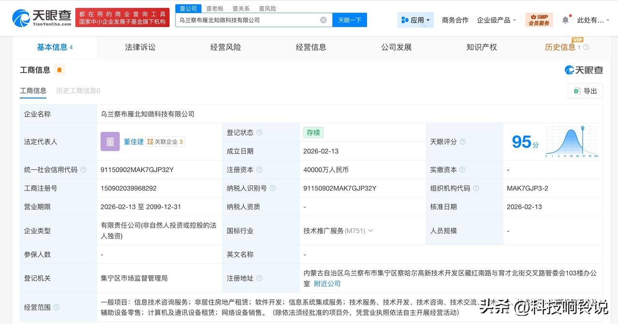Switch to the 查风险 search tab
Viewport: 618px width, 324px height.
tap(267, 9)
